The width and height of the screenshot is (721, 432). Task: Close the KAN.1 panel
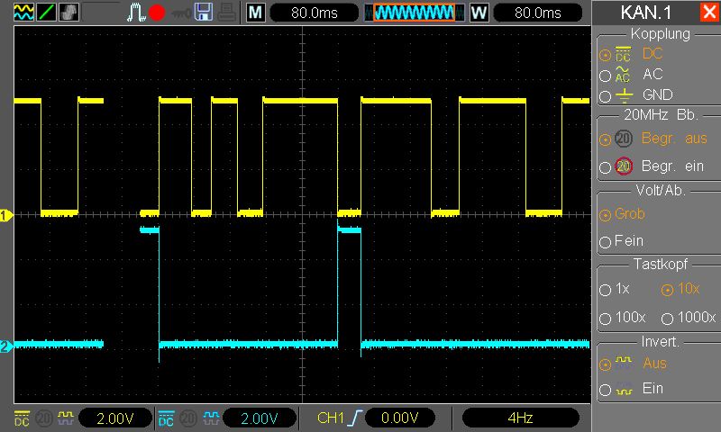tap(708, 13)
